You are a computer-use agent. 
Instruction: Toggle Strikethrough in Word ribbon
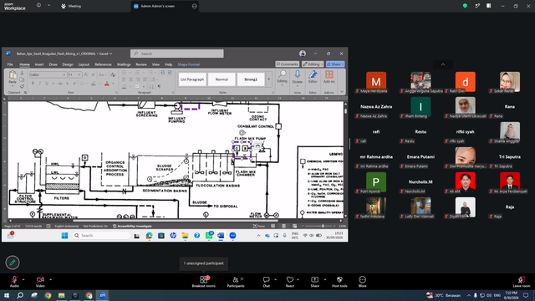point(60,84)
